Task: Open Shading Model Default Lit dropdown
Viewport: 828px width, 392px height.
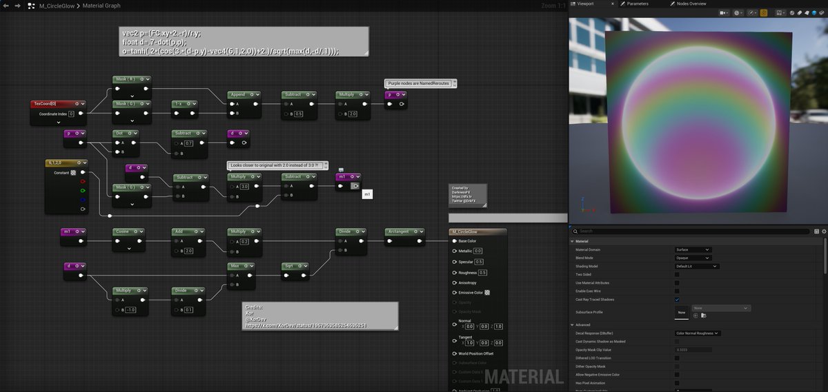Action: click(x=697, y=266)
